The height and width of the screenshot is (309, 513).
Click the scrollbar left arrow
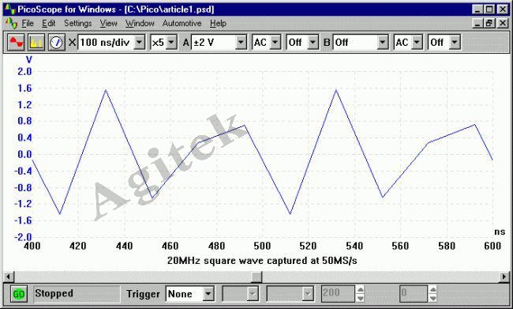[x=9, y=277]
